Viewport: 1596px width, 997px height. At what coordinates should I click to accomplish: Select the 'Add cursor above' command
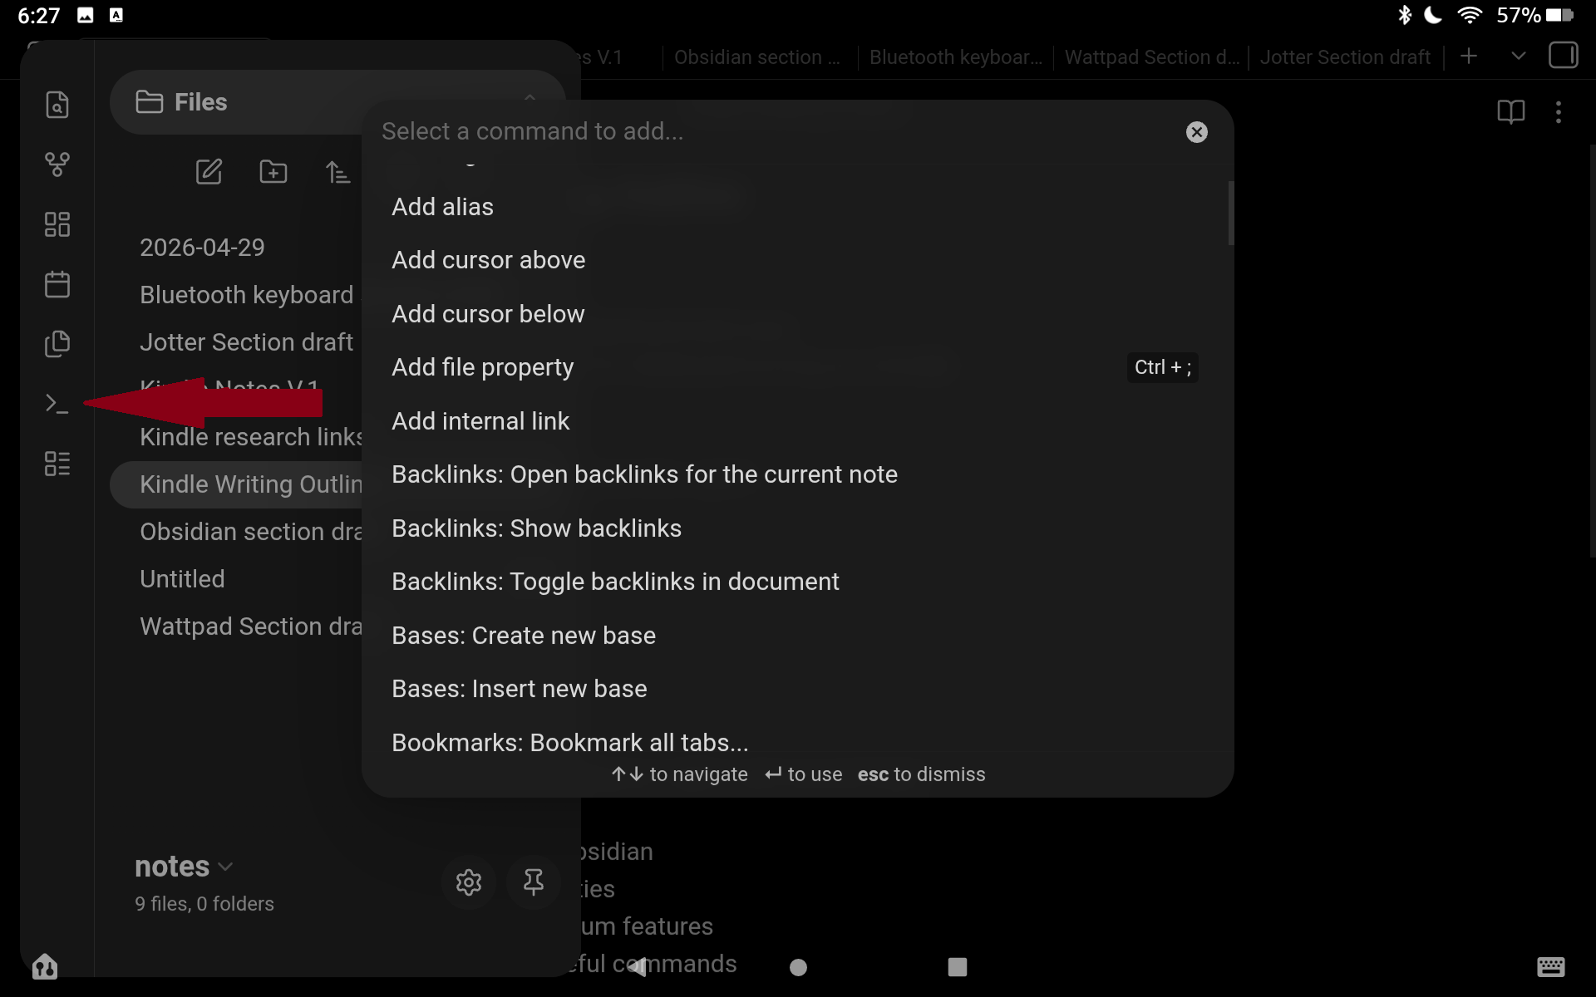click(x=796, y=260)
